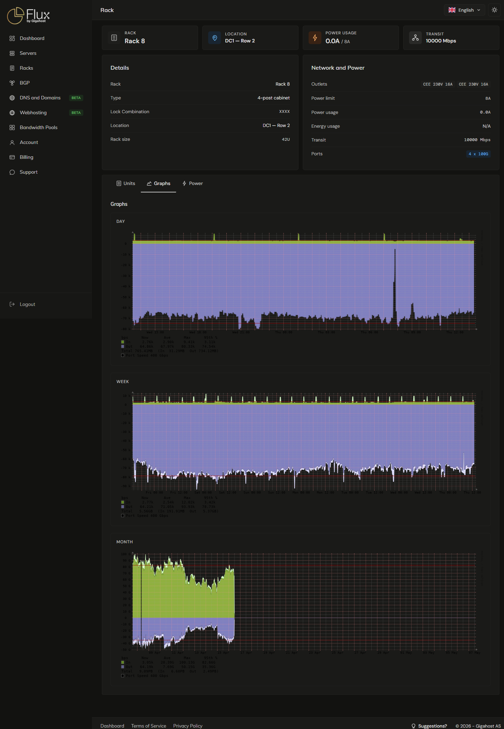Open the Privacy Policy footer link
This screenshot has width=504, height=729.
click(x=188, y=726)
